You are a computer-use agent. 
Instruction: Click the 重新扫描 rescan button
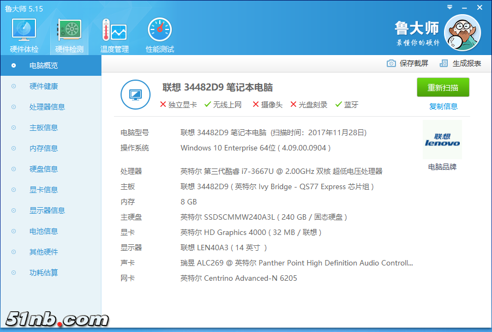(x=442, y=87)
